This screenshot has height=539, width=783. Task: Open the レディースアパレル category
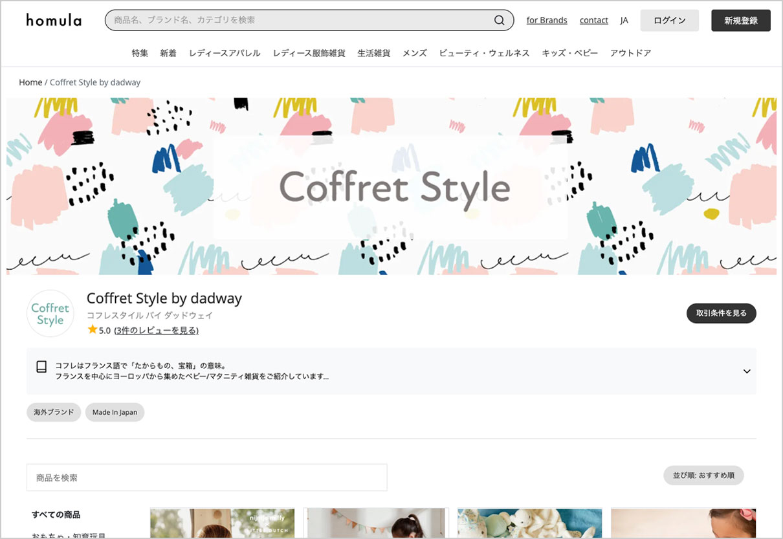coord(225,53)
